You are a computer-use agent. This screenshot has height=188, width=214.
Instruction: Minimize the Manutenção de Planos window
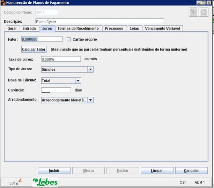[199, 2]
